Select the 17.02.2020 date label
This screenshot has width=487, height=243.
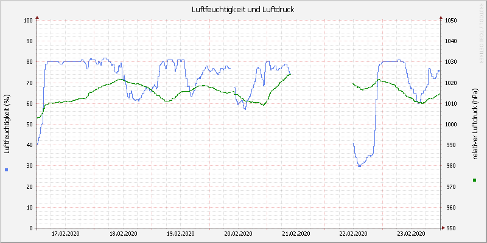pos(66,233)
